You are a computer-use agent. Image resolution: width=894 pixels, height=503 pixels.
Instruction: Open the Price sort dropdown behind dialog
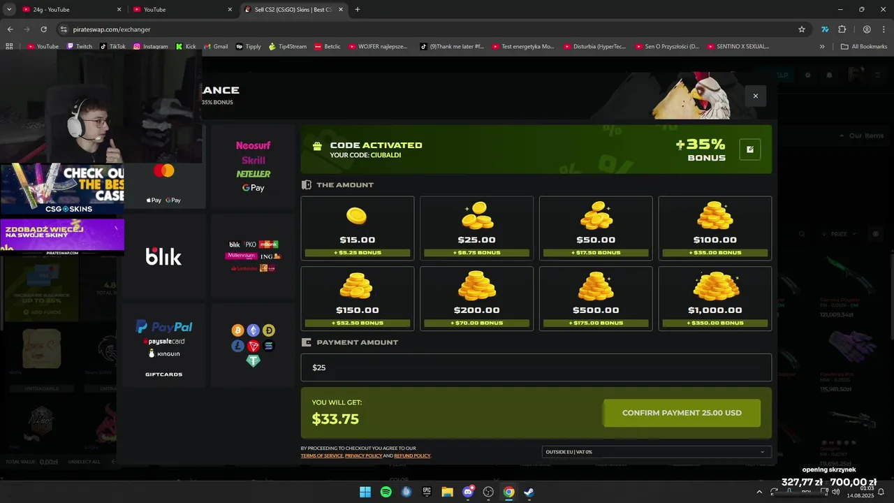(x=838, y=234)
